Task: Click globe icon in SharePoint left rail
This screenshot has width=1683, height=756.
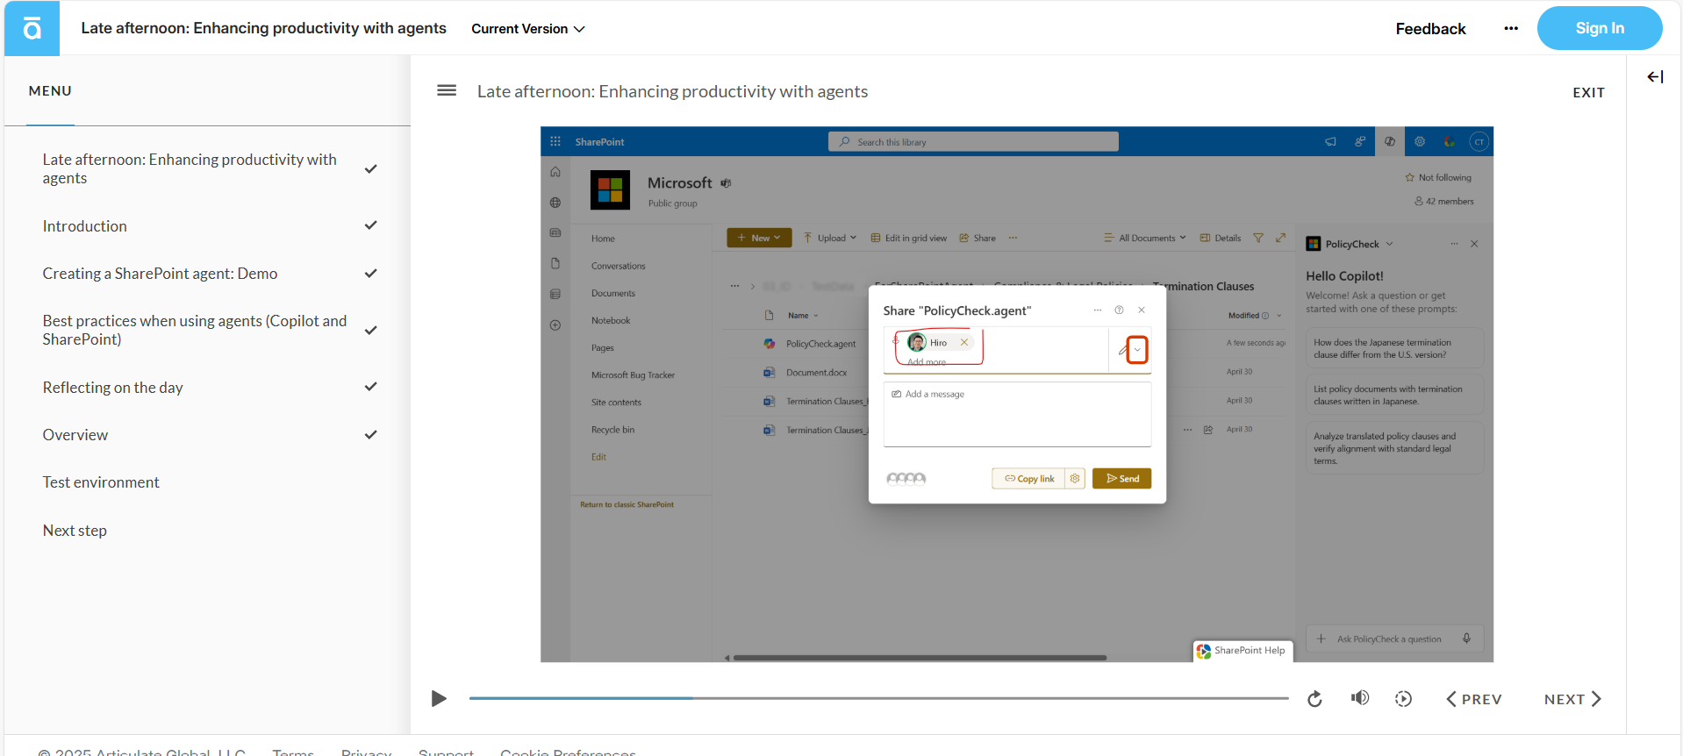Action: [x=555, y=203]
